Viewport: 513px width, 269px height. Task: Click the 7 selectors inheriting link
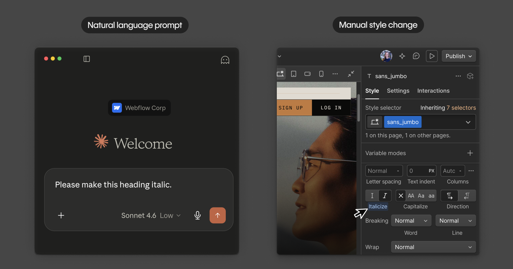tap(461, 108)
